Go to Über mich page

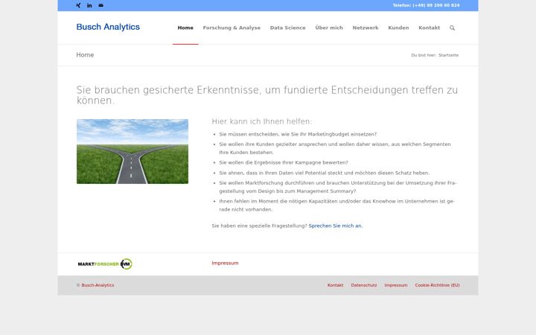coord(329,28)
